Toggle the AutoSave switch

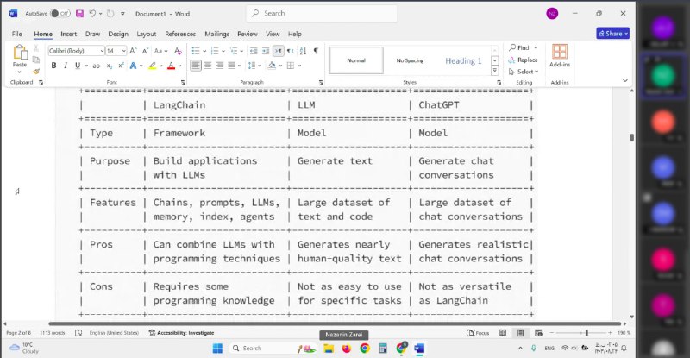click(x=60, y=14)
